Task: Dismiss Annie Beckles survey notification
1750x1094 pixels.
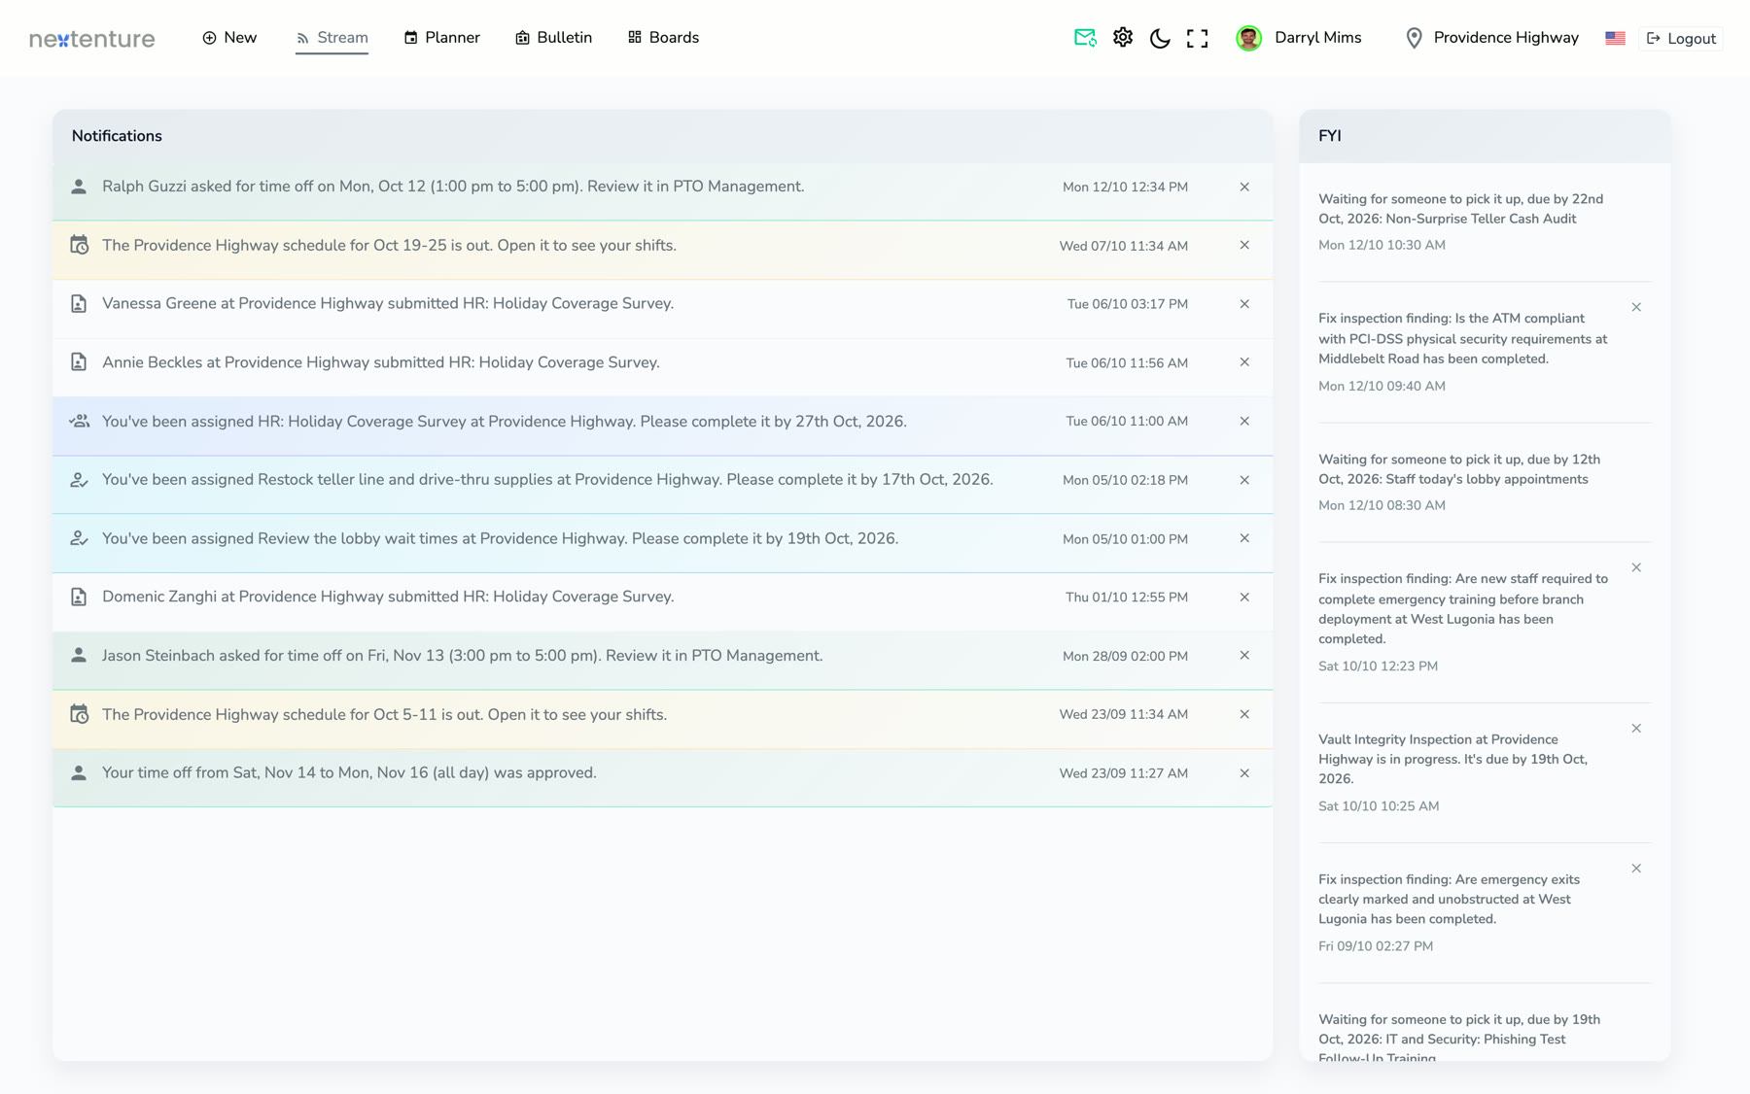Action: (x=1244, y=362)
